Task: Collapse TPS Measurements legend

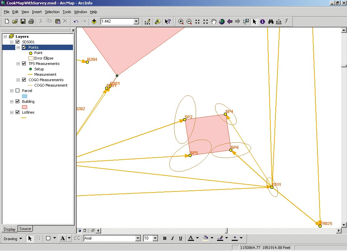Action: click(x=18, y=64)
